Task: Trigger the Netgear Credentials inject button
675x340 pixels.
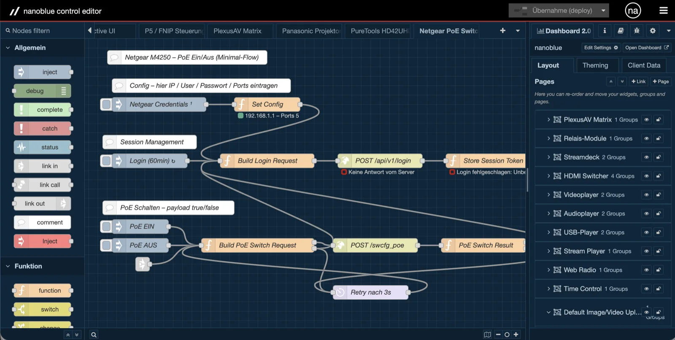Action: click(x=106, y=104)
